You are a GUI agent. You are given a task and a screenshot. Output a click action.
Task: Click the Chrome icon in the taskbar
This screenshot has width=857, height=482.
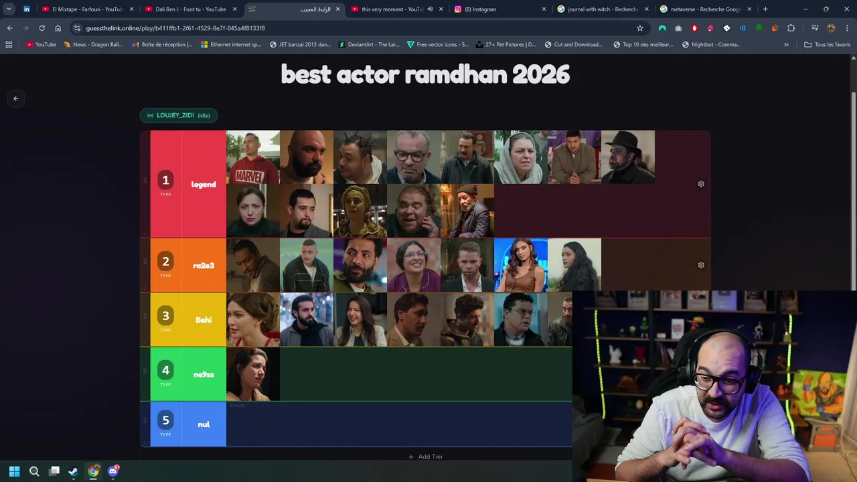[x=93, y=471]
